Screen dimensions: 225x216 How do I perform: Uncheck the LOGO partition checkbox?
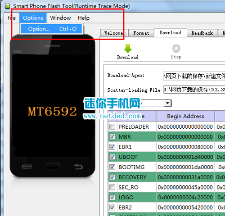pyautogui.click(x=112, y=197)
